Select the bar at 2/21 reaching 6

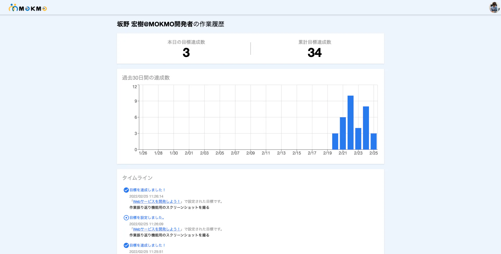click(343, 133)
